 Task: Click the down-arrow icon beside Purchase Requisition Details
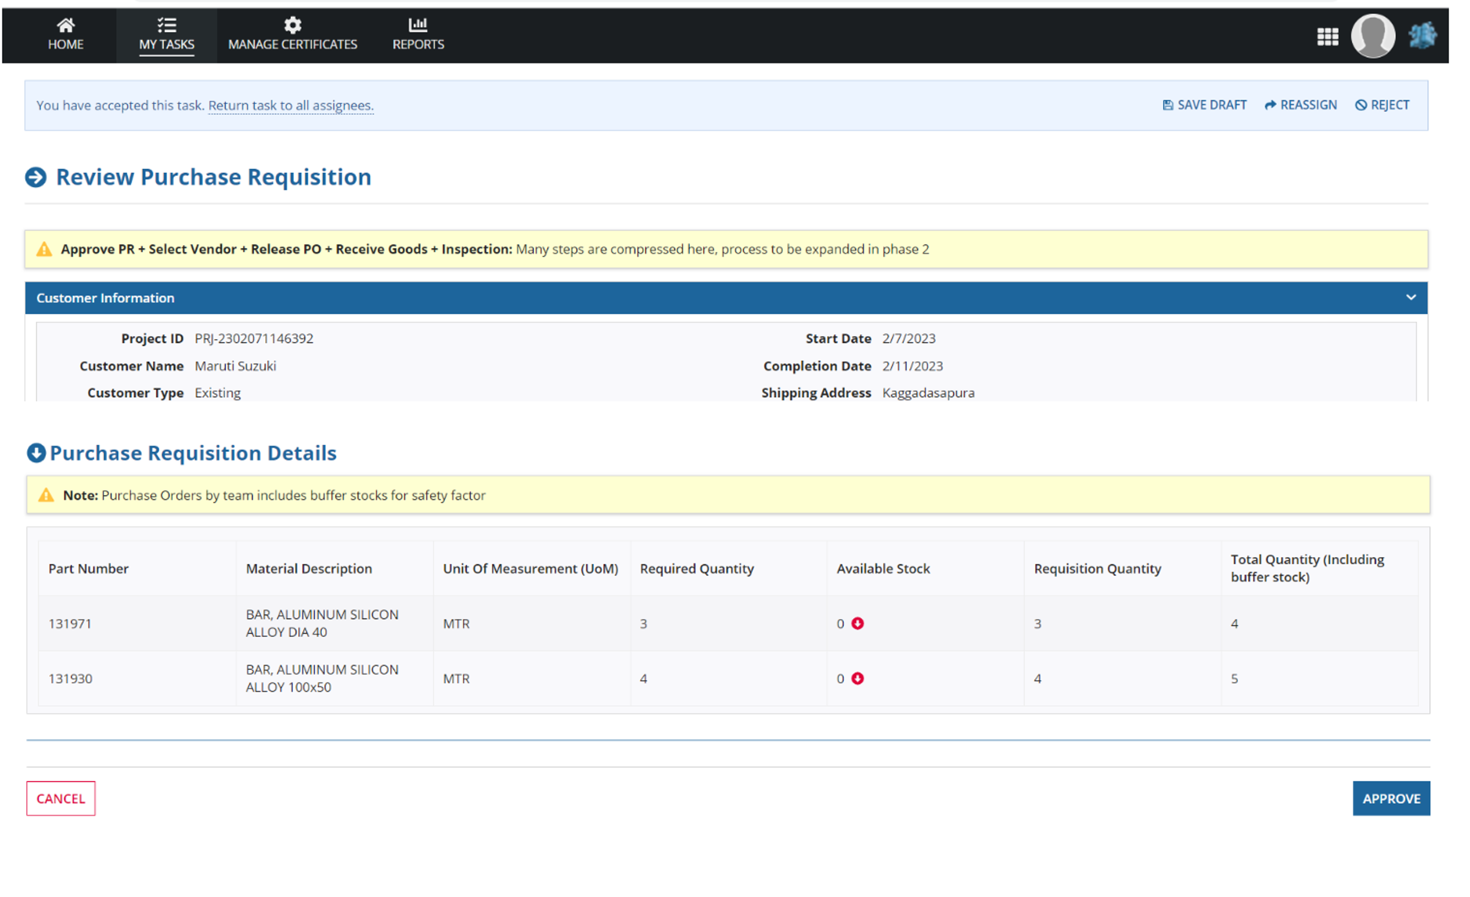36,453
